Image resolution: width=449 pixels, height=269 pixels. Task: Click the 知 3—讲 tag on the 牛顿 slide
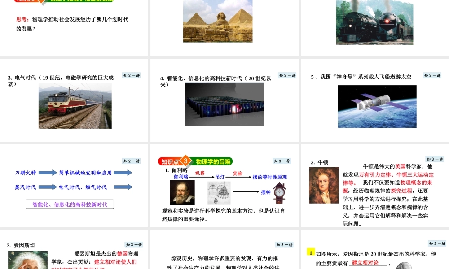coord(435,159)
